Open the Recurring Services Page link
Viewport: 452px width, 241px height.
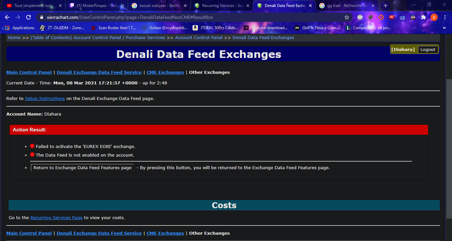point(57,217)
